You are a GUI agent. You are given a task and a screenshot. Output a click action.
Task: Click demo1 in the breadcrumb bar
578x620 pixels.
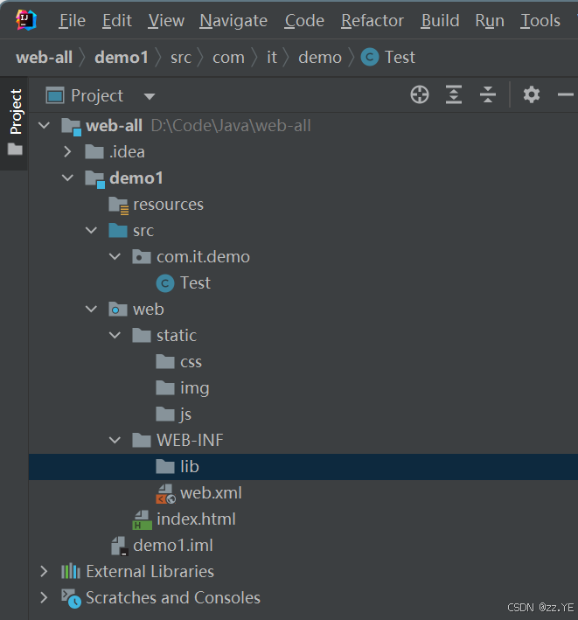tap(122, 58)
